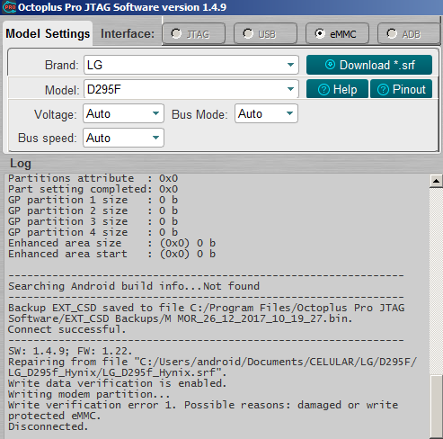Click 'GP partition 4 size' log line
This screenshot has width=443, height=439.
point(93,232)
